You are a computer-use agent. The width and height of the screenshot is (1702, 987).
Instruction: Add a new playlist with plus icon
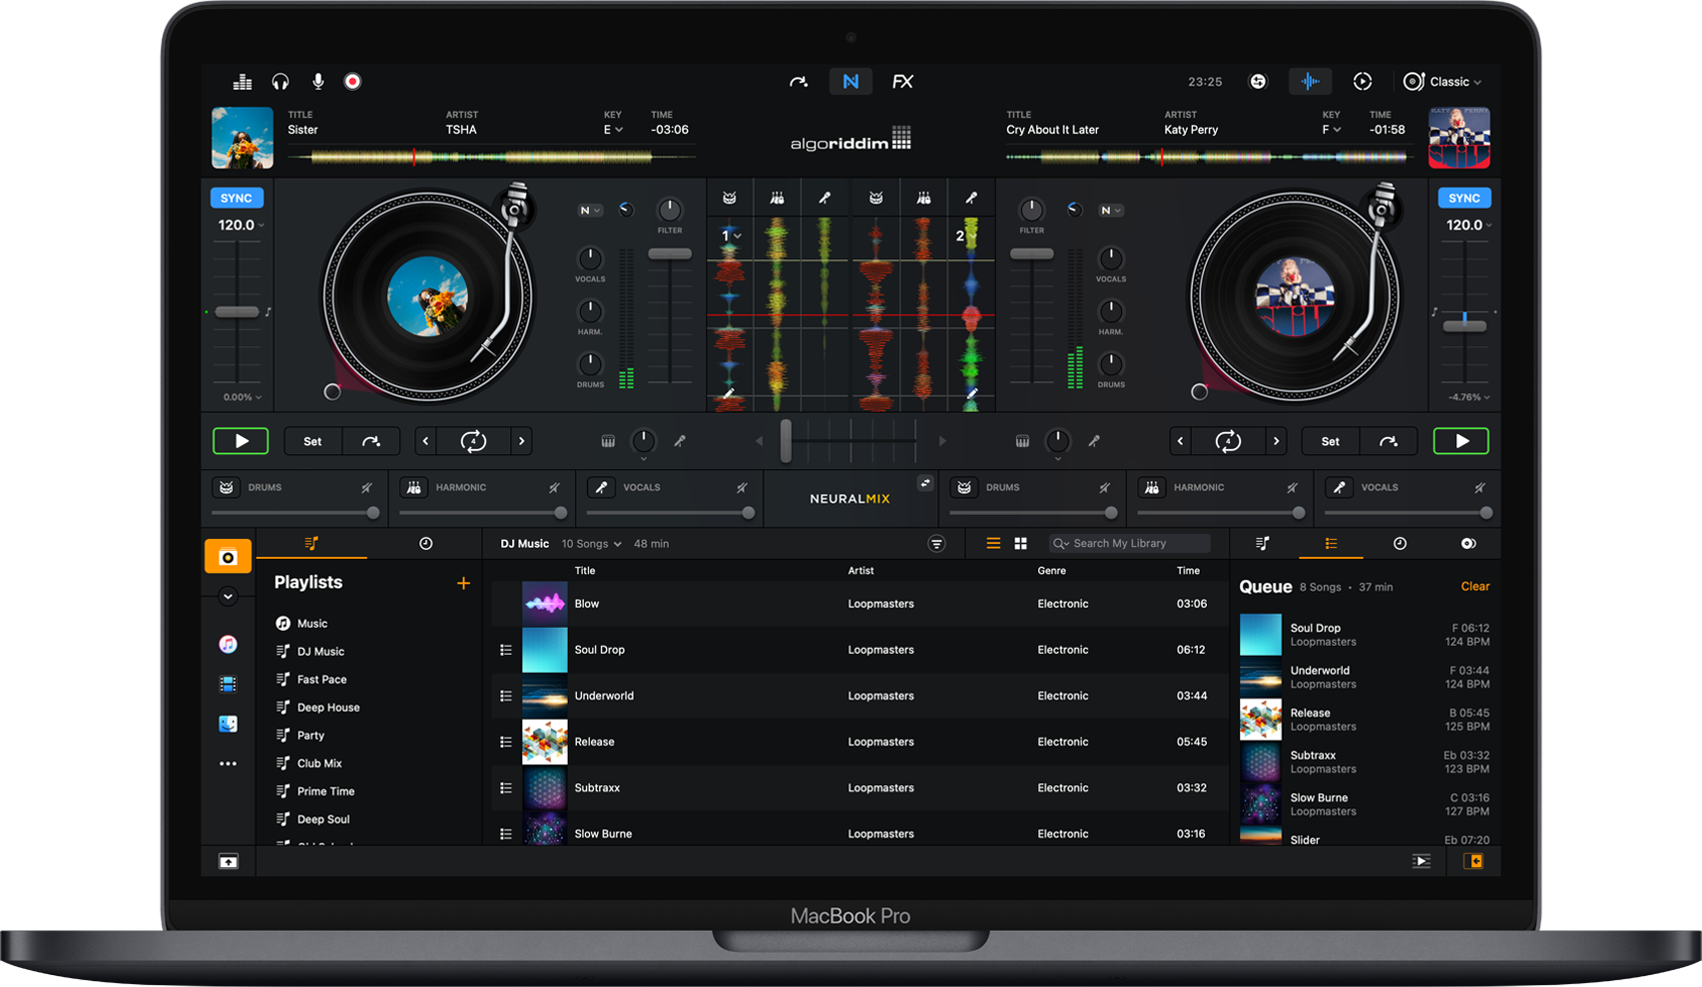coord(463,583)
